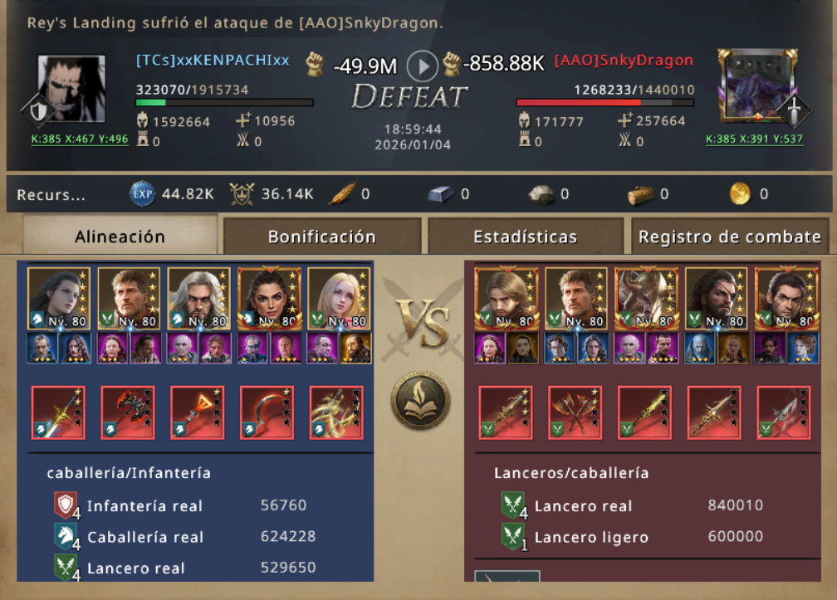
Task: Click the EXP reward icon
Action: click(142, 193)
